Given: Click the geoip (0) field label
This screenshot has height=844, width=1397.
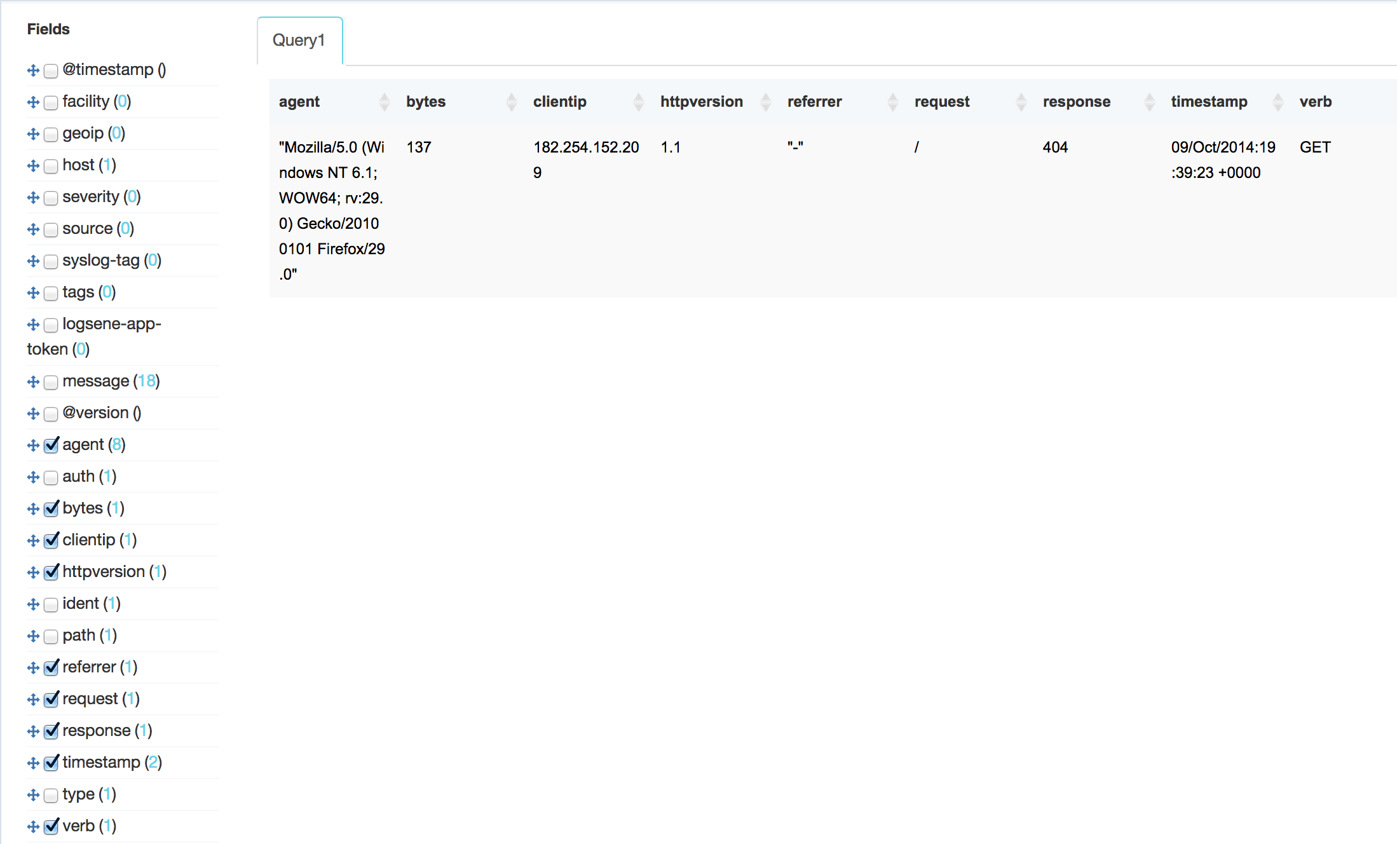Looking at the screenshot, I should (94, 133).
